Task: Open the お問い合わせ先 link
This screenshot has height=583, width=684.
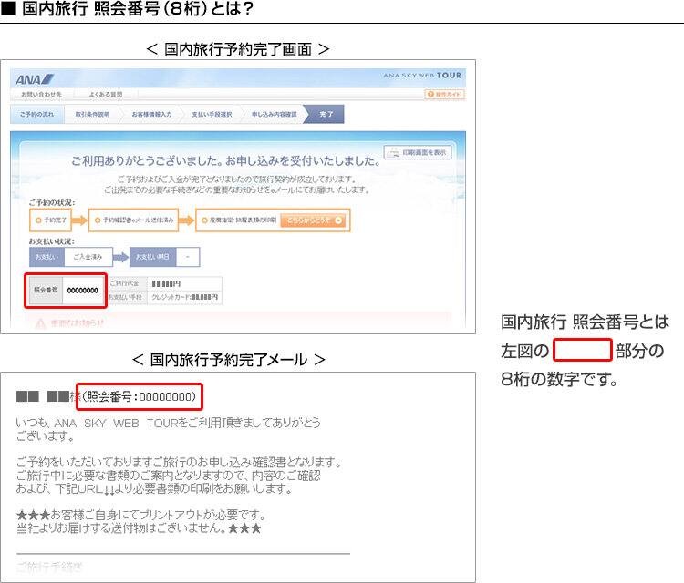Action: click(42, 95)
